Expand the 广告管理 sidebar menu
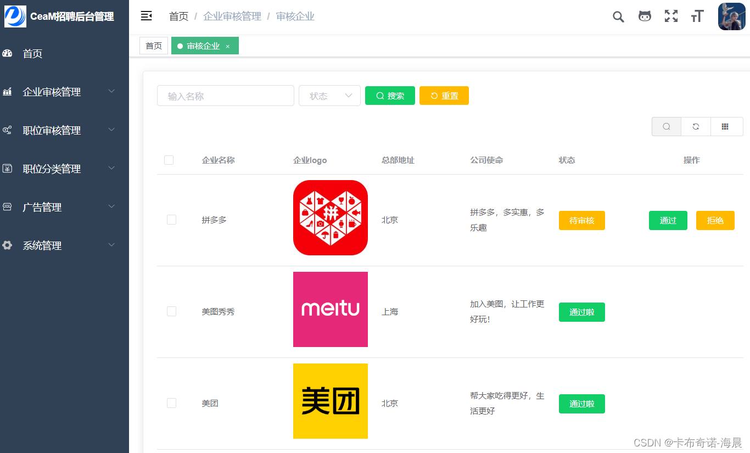The width and height of the screenshot is (750, 453). [x=64, y=207]
